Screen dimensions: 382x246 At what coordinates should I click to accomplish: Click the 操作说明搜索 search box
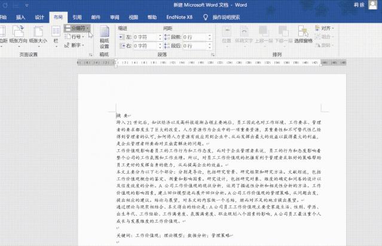pos(227,17)
